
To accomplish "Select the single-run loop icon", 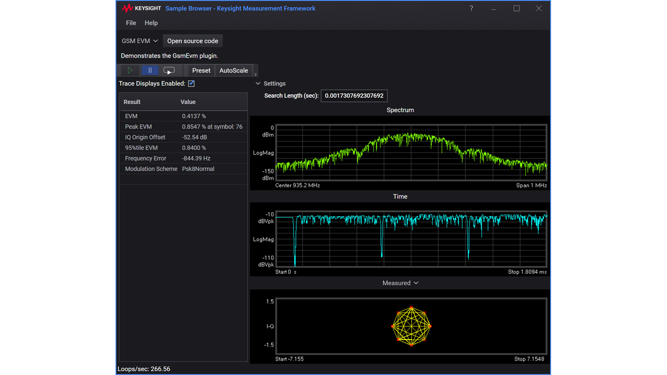I will tap(169, 70).
